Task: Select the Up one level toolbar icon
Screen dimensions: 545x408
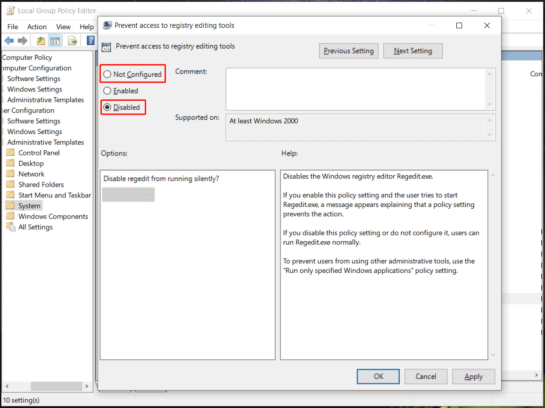Action: [41, 41]
